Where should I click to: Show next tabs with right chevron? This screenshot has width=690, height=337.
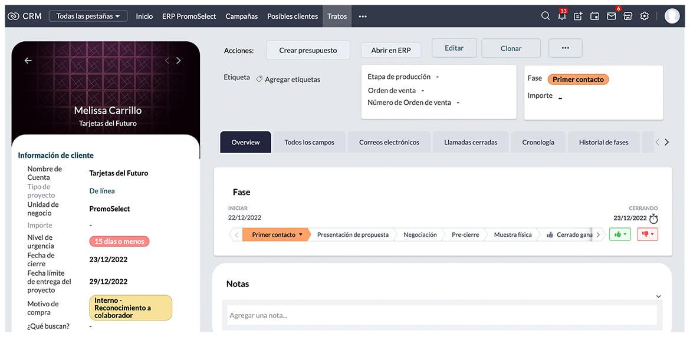666,142
